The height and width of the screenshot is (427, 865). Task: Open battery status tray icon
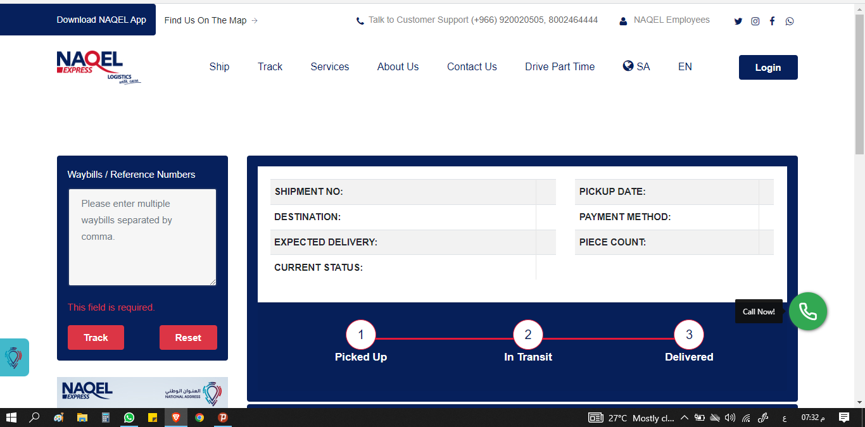point(700,418)
